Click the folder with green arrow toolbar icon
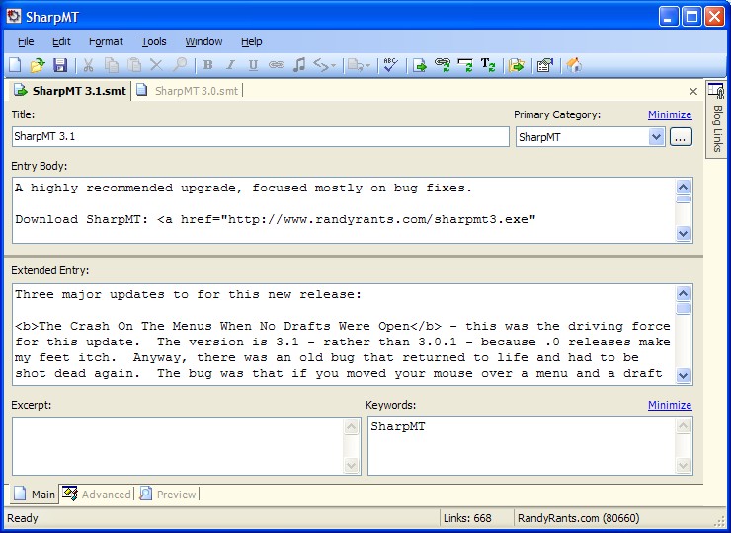The image size is (731, 533). pyautogui.click(x=517, y=65)
